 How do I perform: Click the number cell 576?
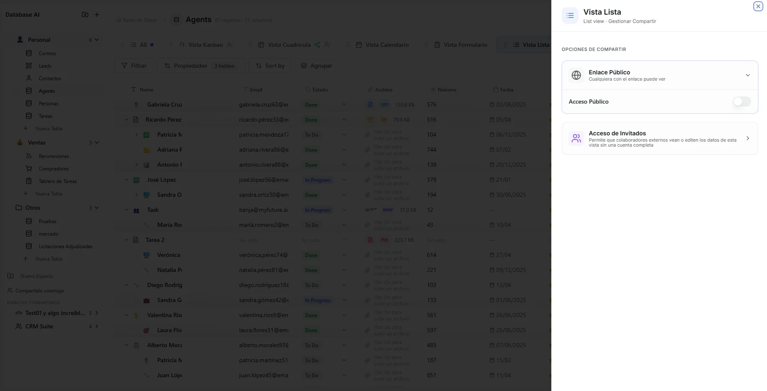[x=431, y=104]
